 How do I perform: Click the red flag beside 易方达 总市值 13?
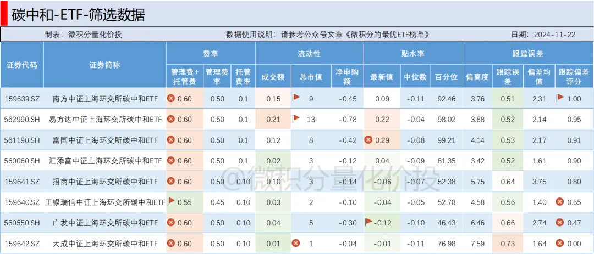296,119
